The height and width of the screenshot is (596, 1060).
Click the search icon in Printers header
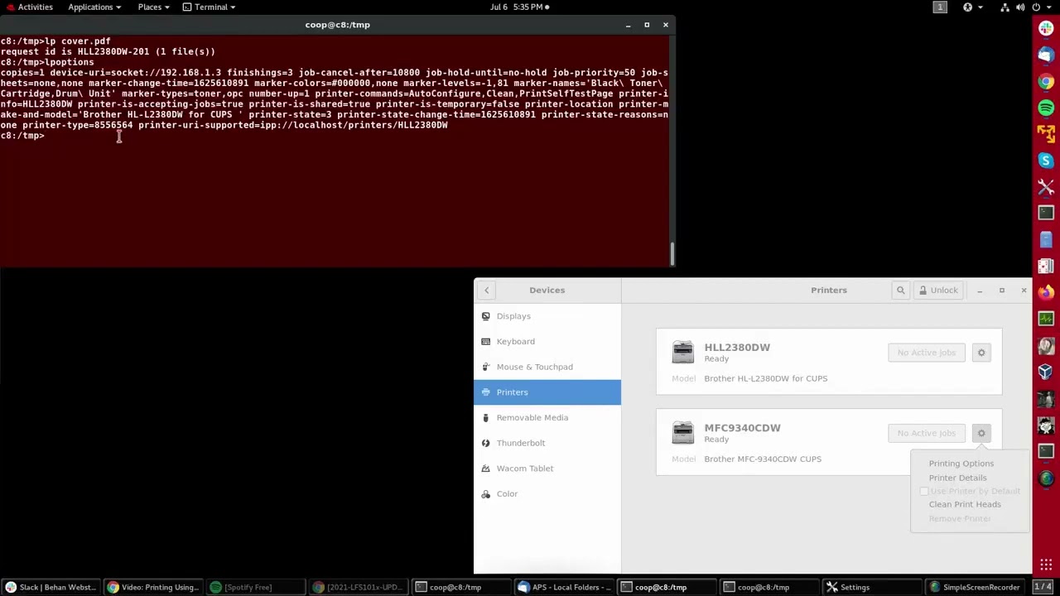900,290
